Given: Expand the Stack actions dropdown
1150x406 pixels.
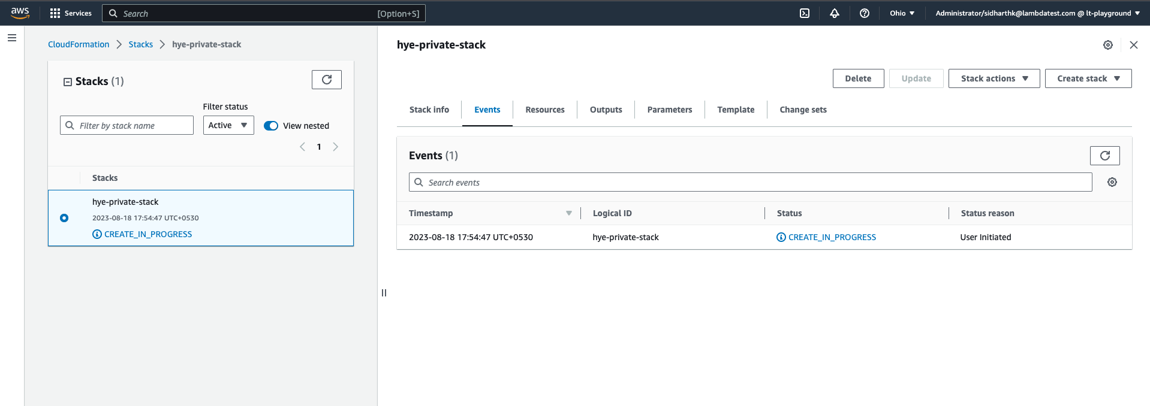Looking at the screenshot, I should click(x=994, y=78).
